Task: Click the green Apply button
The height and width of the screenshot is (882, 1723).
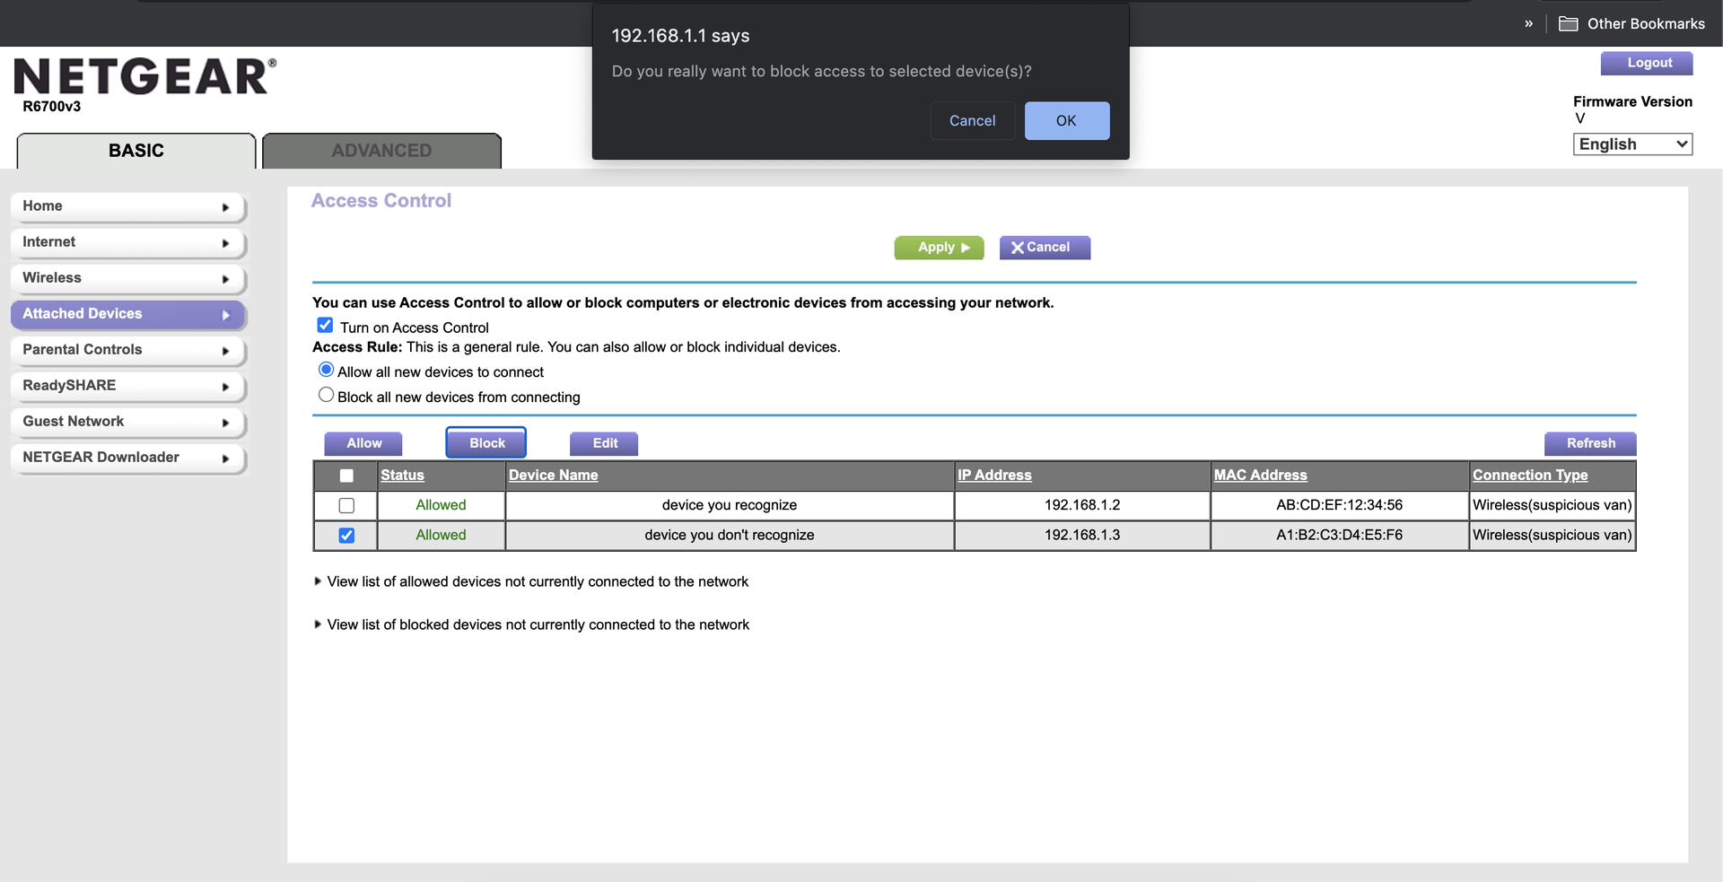Action: [x=939, y=248]
